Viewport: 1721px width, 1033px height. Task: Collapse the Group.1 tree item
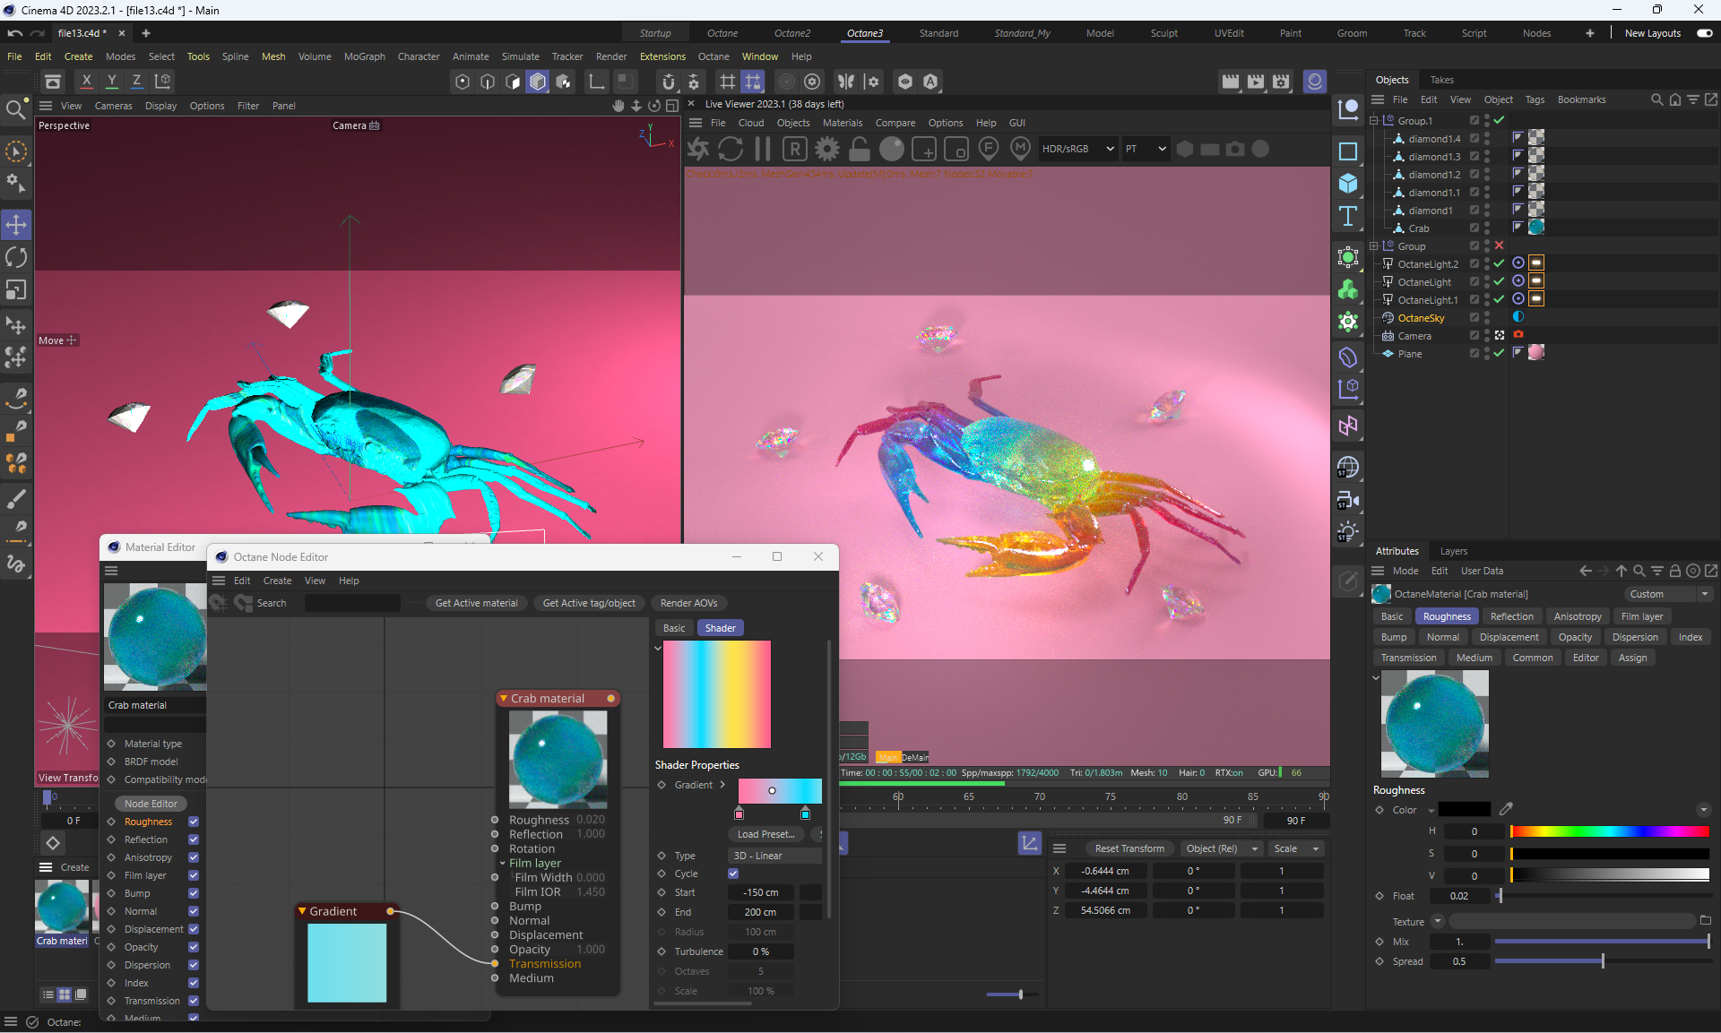1373,121
